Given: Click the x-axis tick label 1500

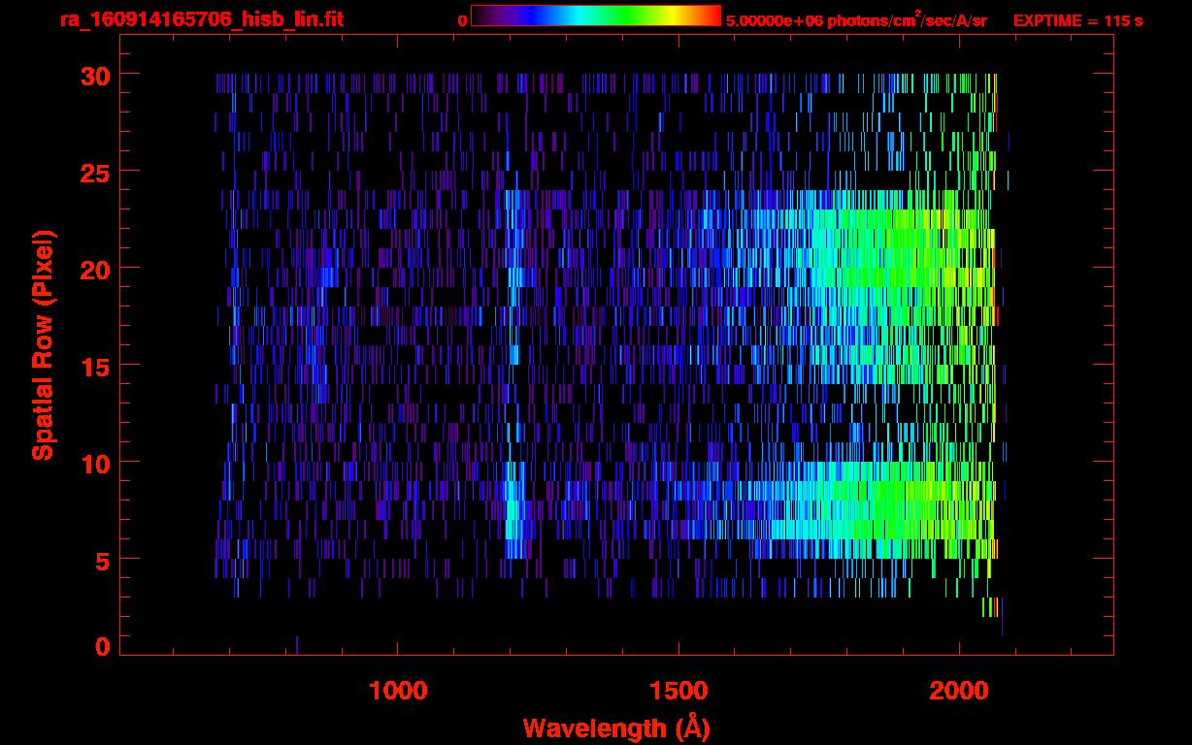Looking at the screenshot, I should tap(679, 691).
